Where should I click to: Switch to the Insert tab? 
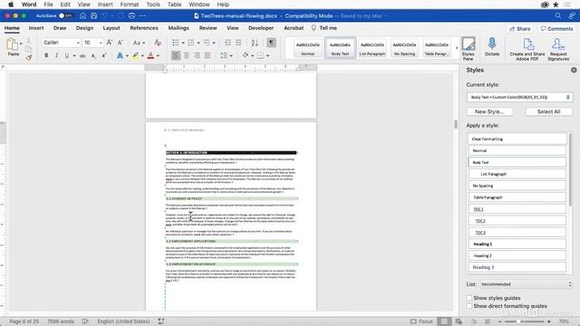pos(36,28)
